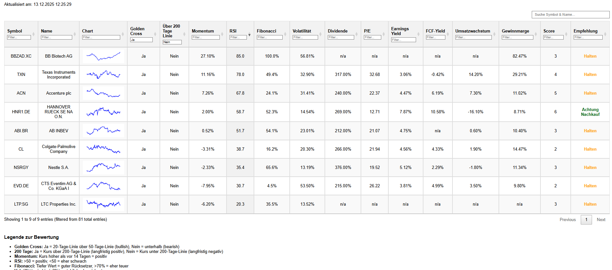Select page 1 in the pagination

pos(586,219)
